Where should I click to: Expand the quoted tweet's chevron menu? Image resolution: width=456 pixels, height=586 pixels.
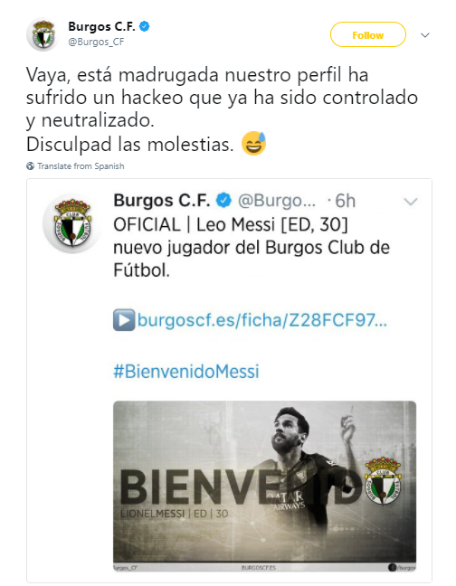tap(411, 202)
